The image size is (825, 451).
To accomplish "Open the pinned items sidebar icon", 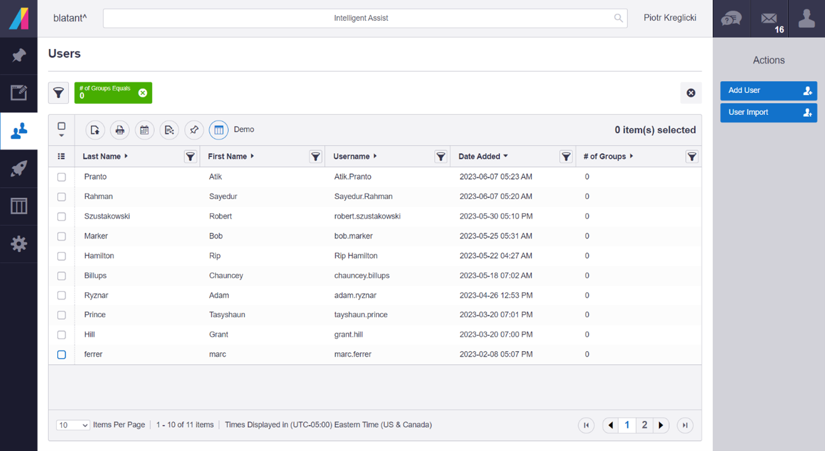I will pyautogui.click(x=18, y=56).
